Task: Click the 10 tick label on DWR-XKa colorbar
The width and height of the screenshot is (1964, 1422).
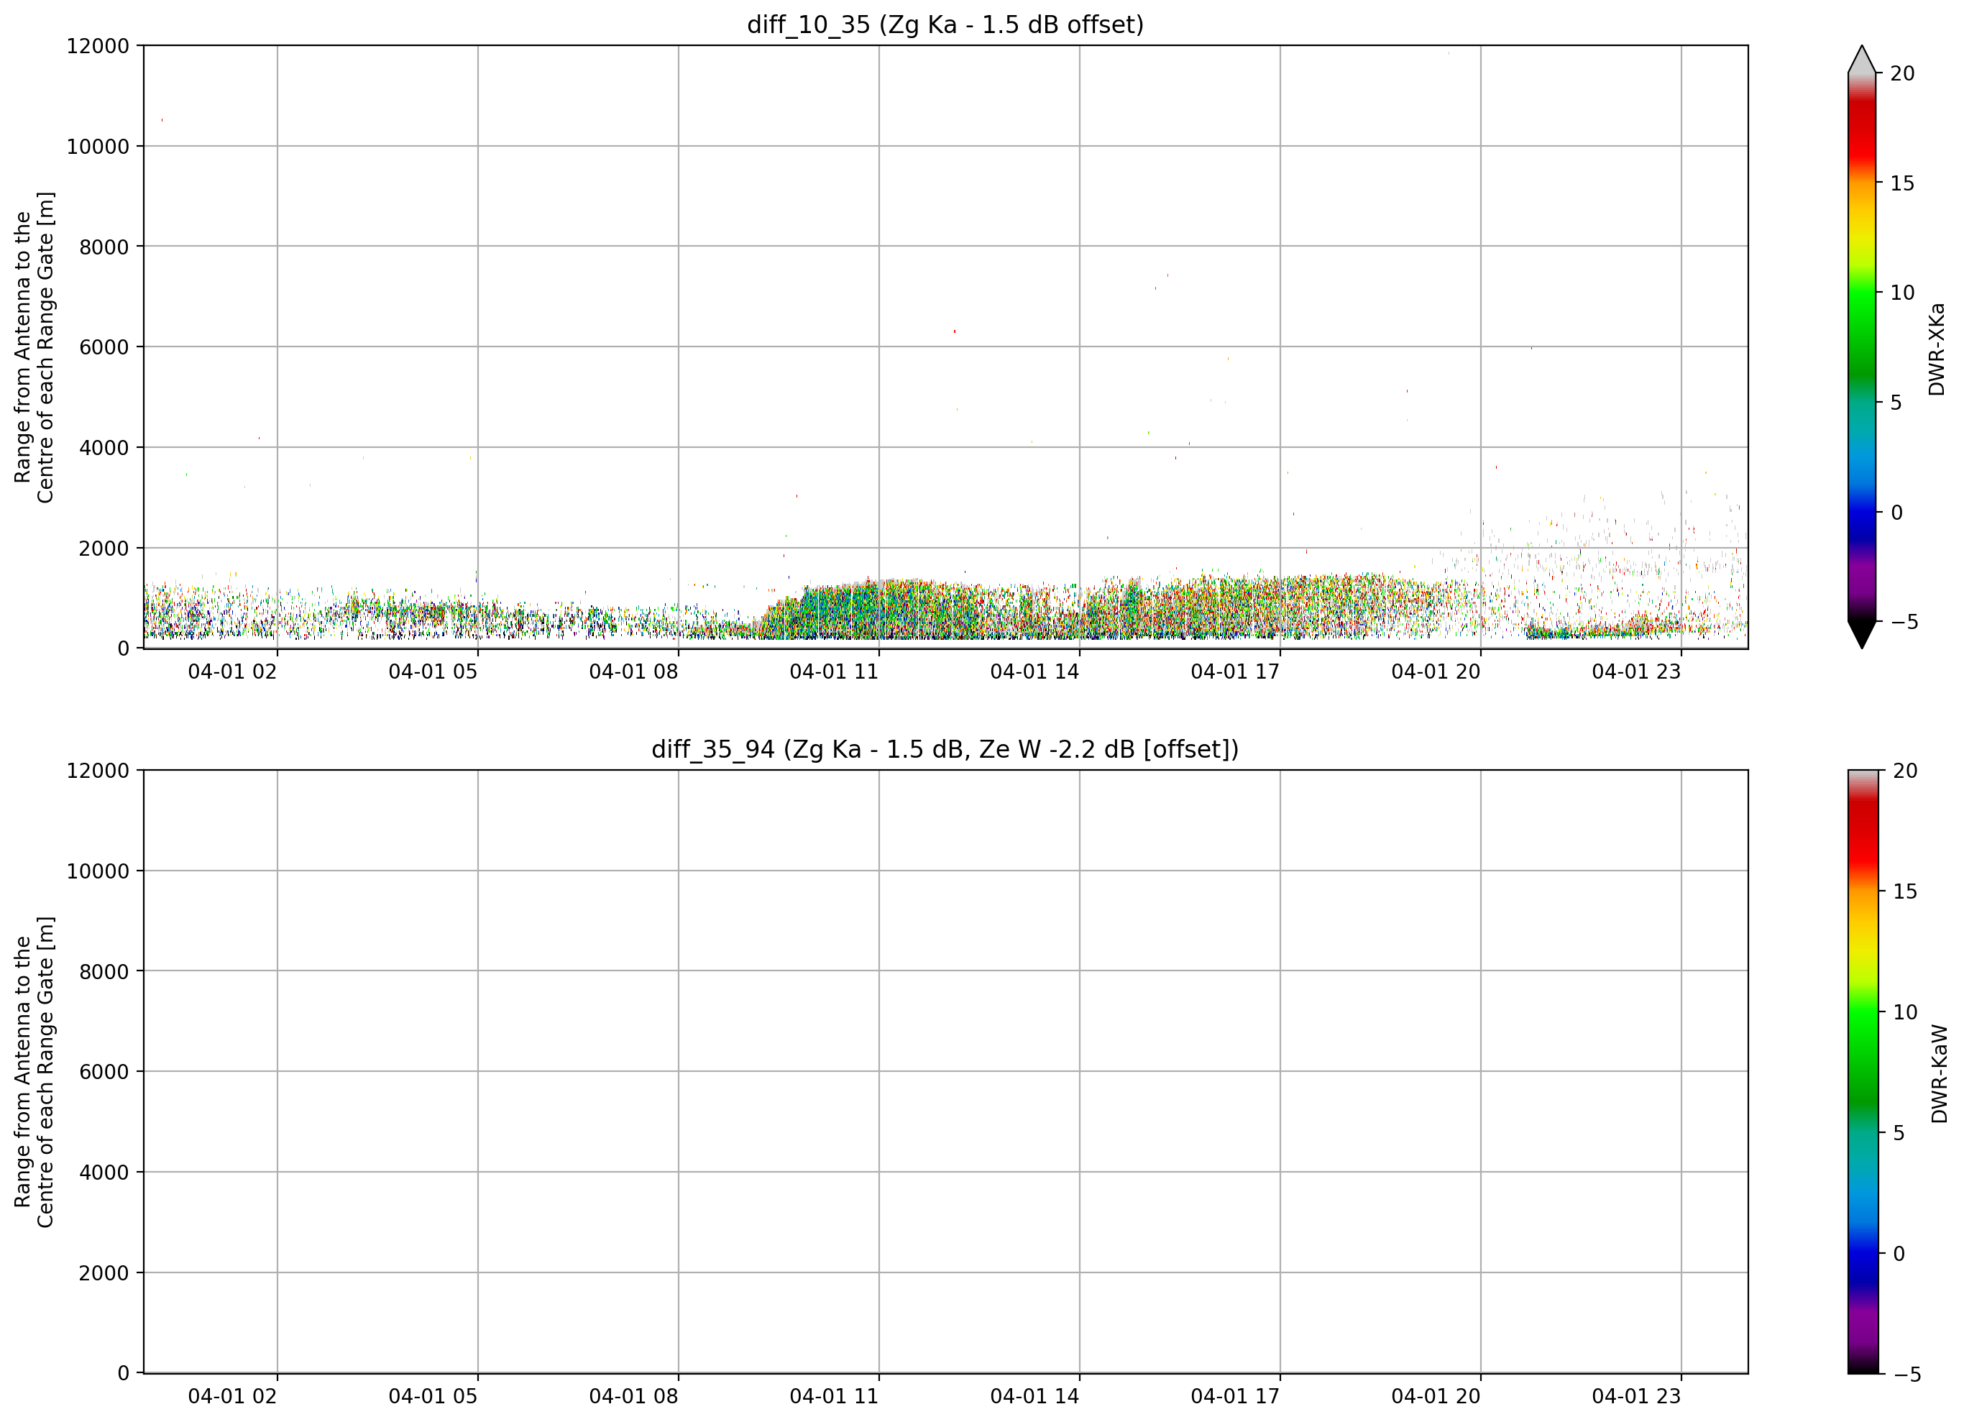Action: click(1901, 293)
